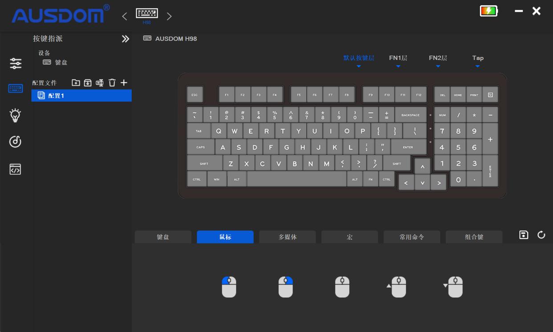This screenshot has width=553, height=332.
Task: Click the export profile icon next to trash
Action: 100,82
